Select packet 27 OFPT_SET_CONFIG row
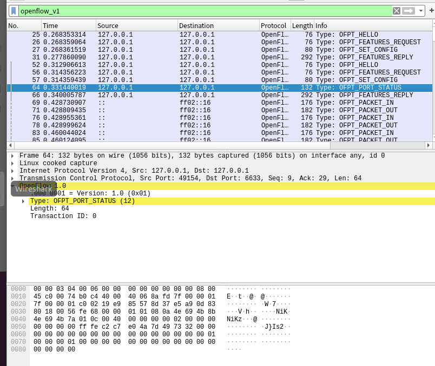 pyautogui.click(x=220, y=50)
